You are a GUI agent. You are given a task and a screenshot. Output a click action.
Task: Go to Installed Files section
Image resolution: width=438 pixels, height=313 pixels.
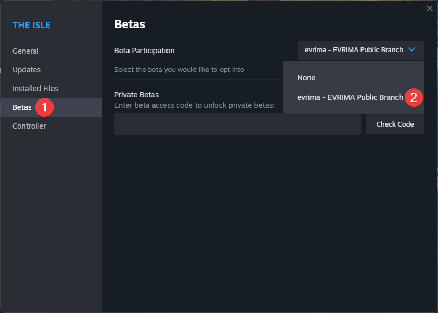(35, 89)
